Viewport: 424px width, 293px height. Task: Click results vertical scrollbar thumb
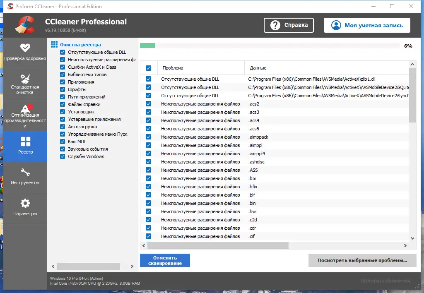[x=412, y=95]
